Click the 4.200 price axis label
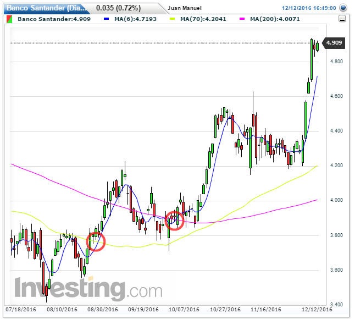The image size is (355, 319). pos(336,166)
